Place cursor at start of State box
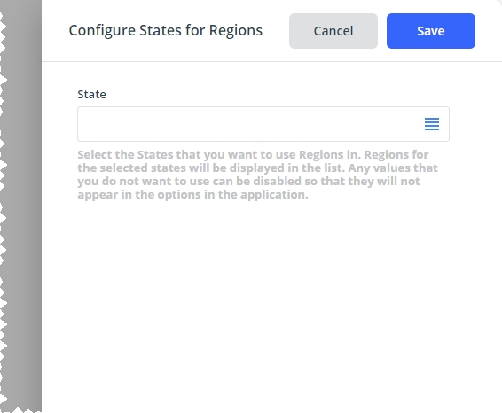 84,124
